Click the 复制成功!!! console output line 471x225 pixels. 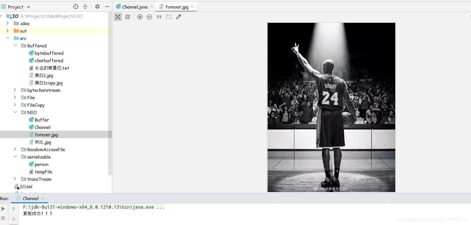(38, 213)
